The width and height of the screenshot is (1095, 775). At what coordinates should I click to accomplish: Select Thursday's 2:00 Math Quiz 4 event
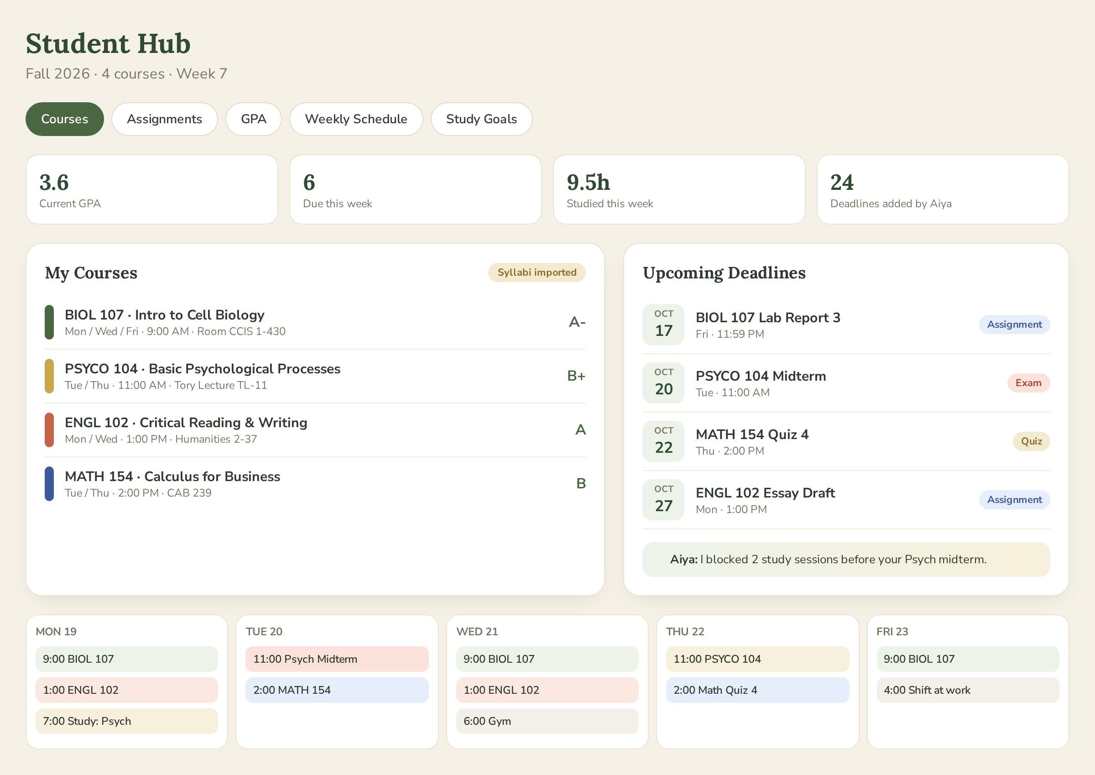point(757,690)
